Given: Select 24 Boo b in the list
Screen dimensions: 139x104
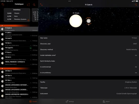Looking at the screenshot, I should click(19, 72).
